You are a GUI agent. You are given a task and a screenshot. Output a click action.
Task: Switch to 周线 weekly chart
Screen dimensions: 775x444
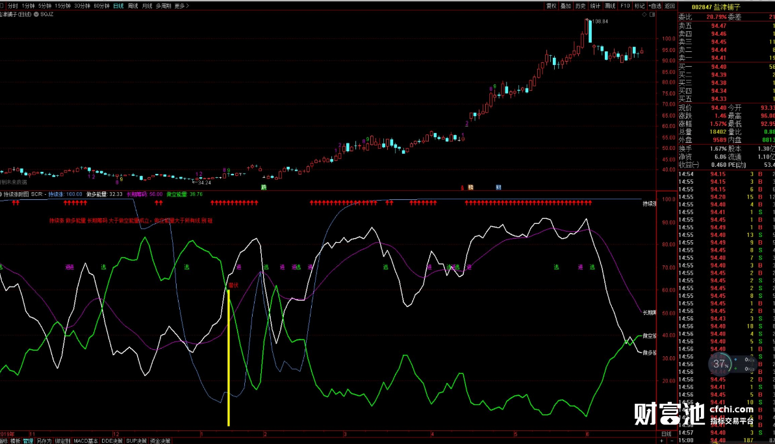[x=133, y=6]
